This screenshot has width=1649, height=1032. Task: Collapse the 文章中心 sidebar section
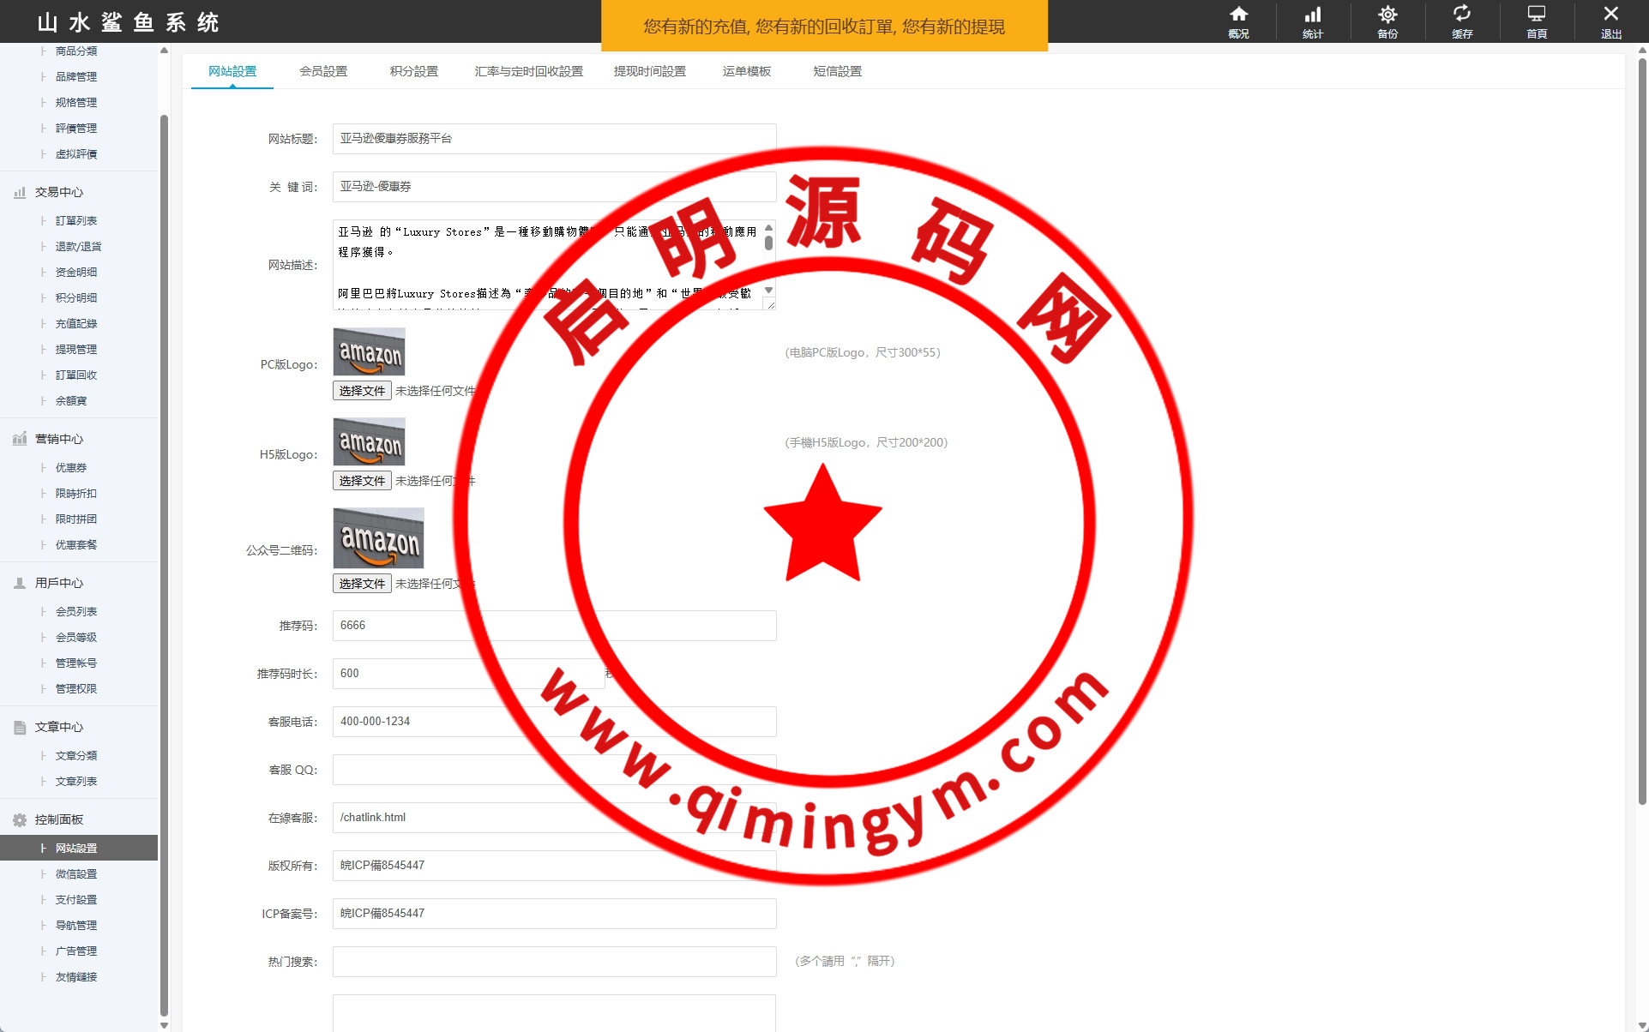coord(58,727)
